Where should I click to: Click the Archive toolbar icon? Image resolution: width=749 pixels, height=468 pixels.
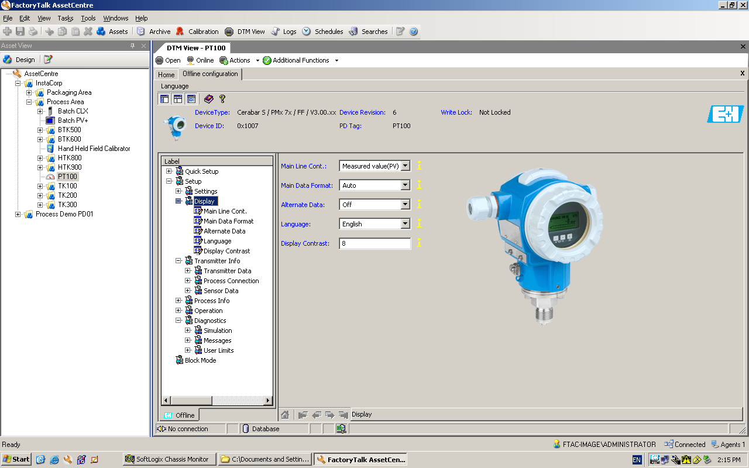pos(154,32)
